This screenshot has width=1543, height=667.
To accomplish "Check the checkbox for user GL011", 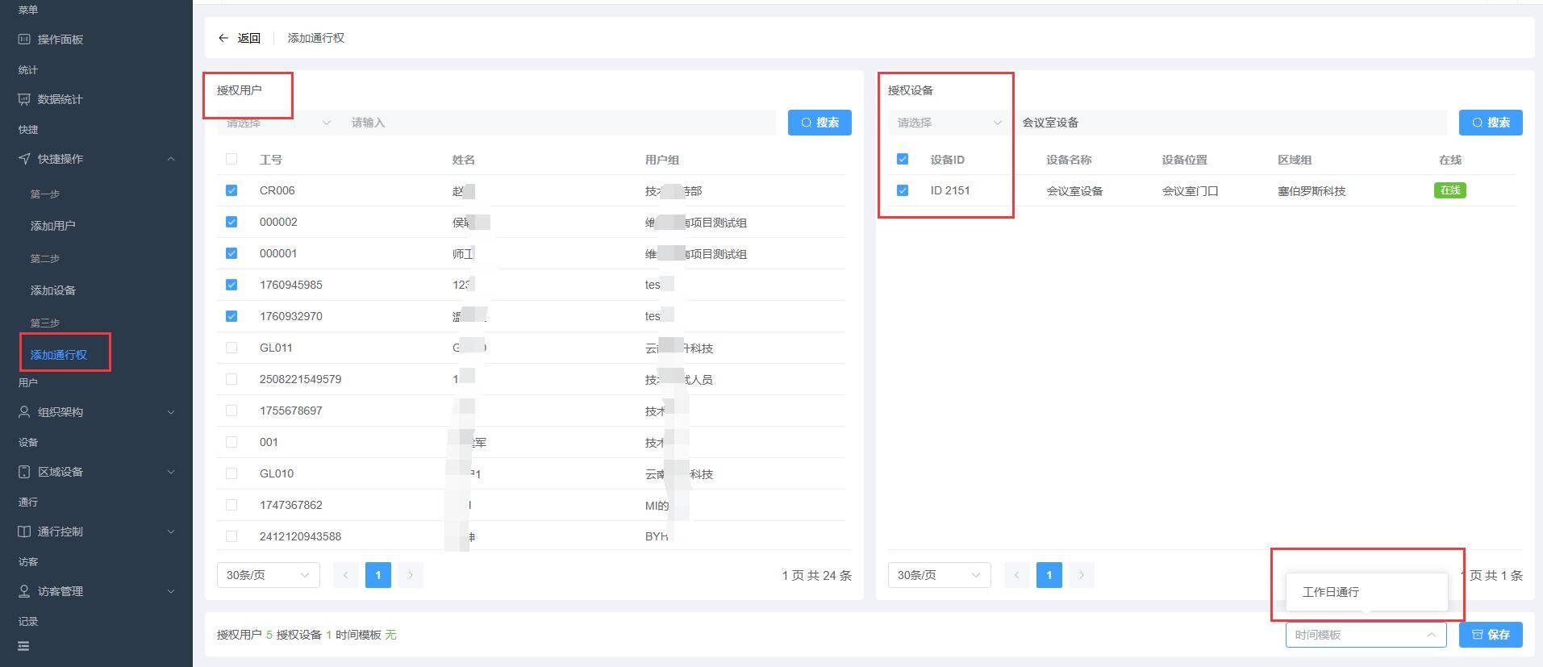I will point(231,348).
